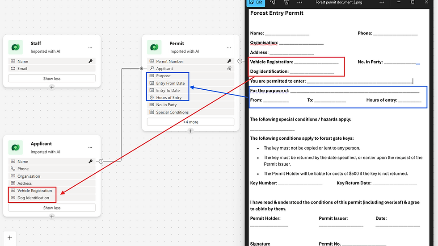
Task: Maximize the image viewer window
Action: (413, 2)
